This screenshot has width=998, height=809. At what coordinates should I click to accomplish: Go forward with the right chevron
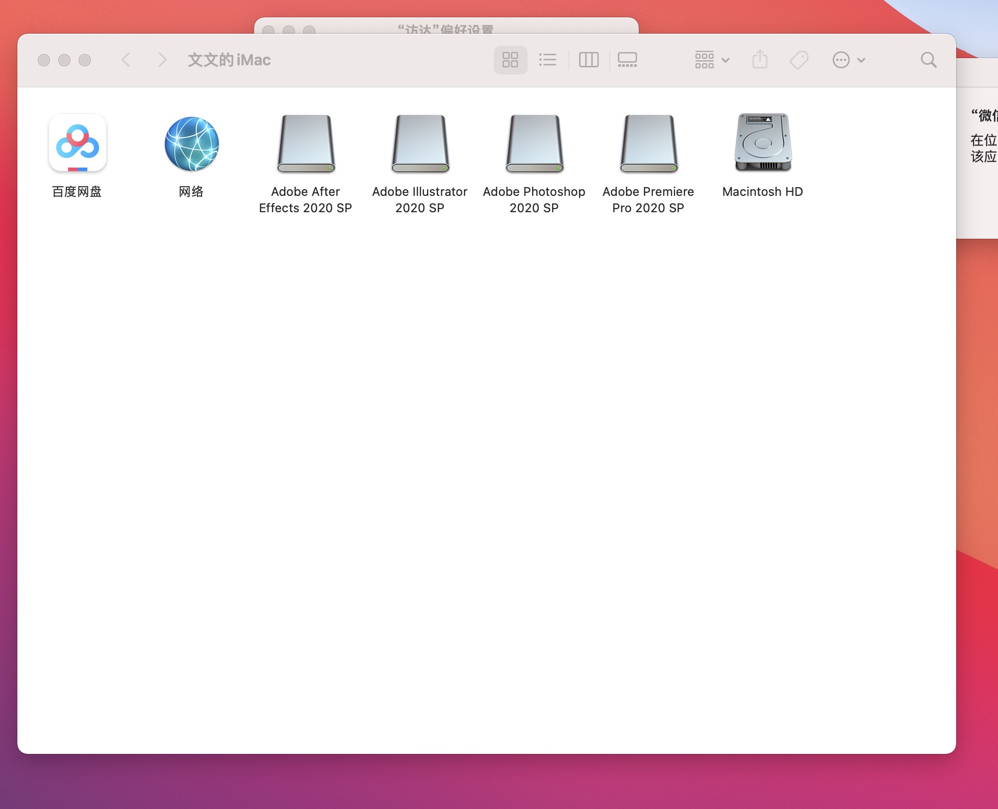pyautogui.click(x=162, y=60)
